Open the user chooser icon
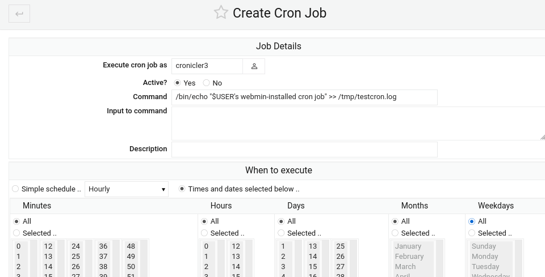 tap(254, 66)
